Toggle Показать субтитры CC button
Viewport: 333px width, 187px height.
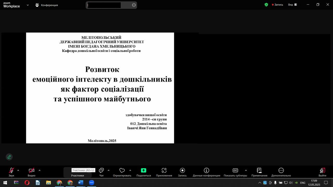tap(235, 170)
